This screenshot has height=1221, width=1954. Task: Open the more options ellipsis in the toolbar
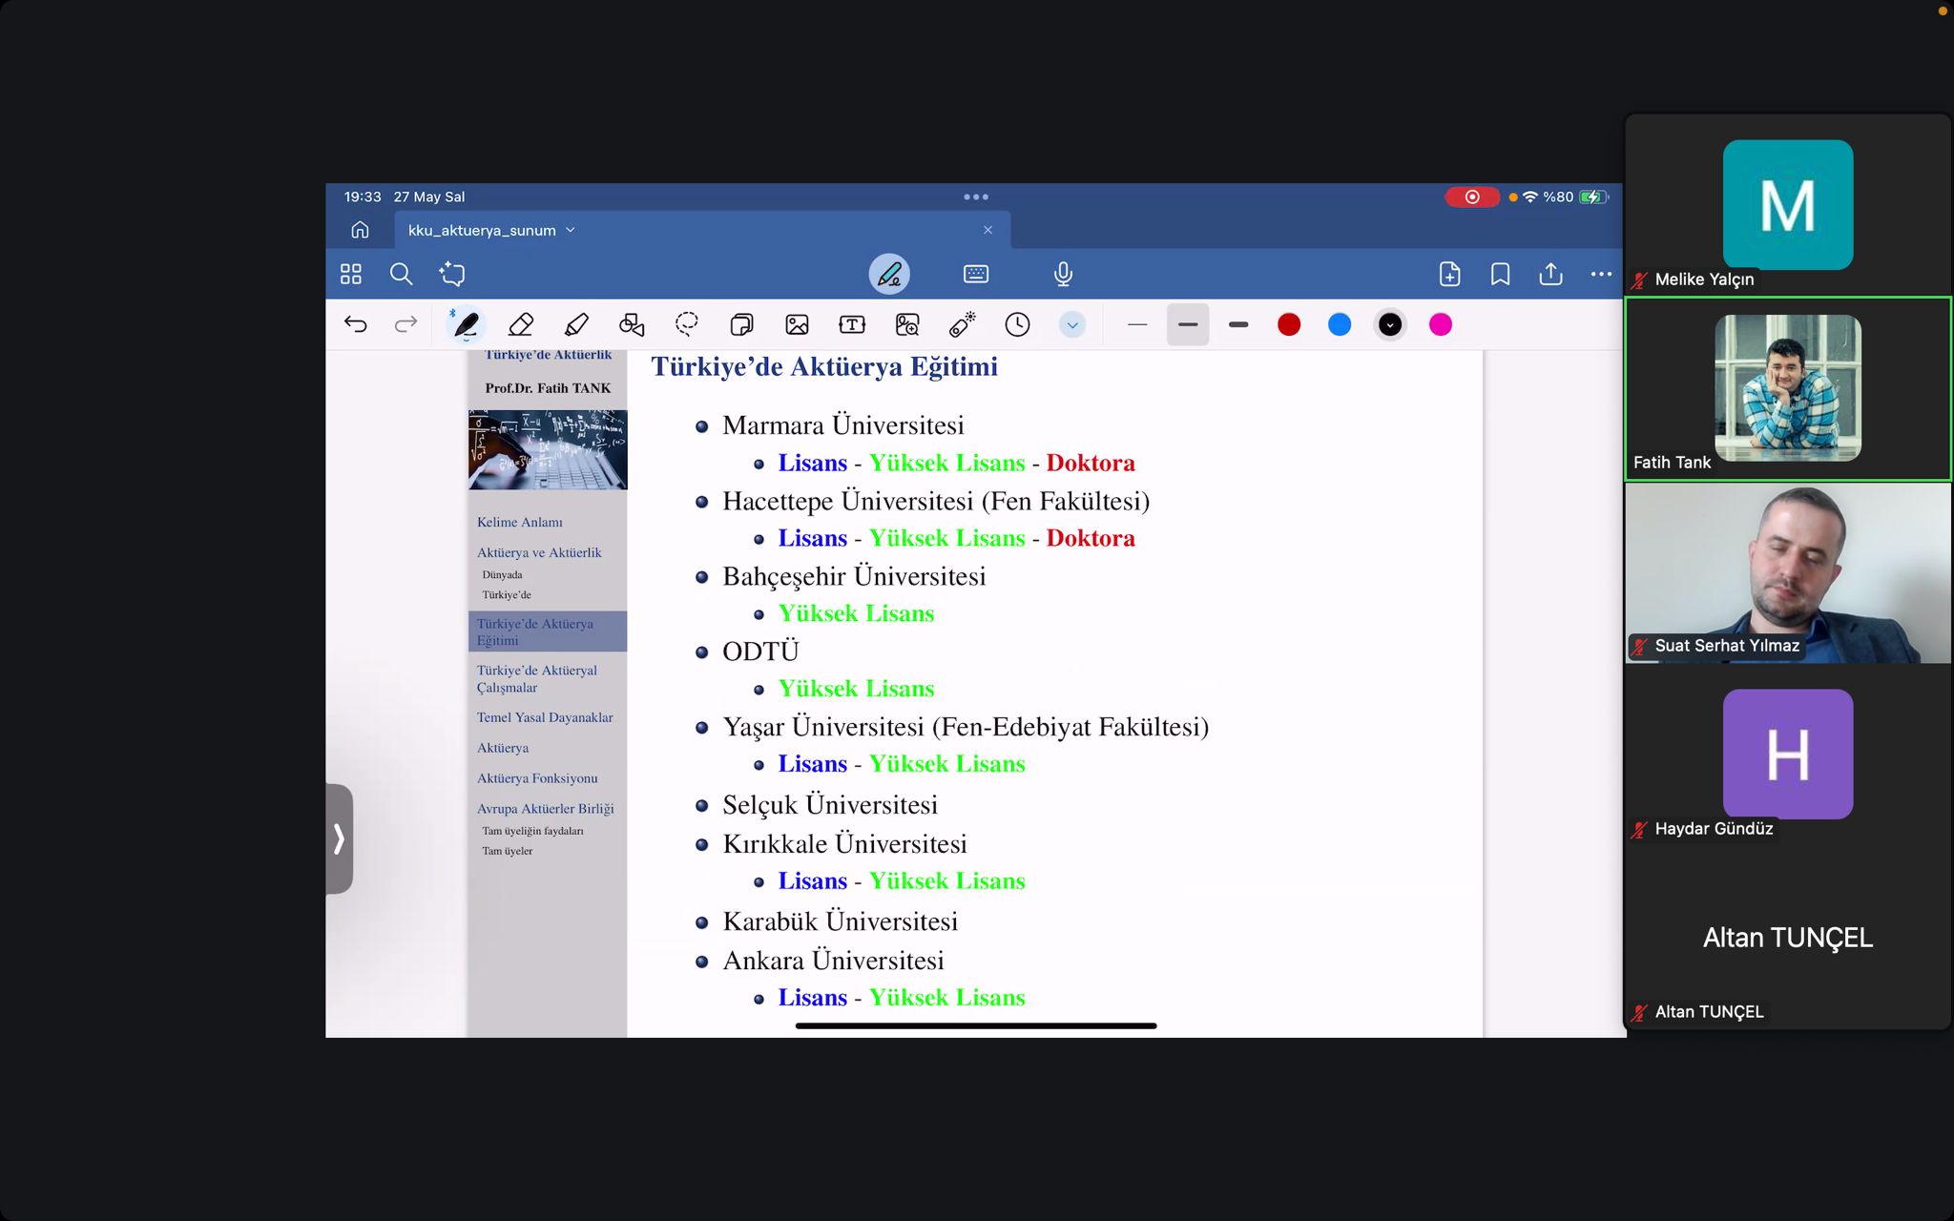coord(1601,275)
